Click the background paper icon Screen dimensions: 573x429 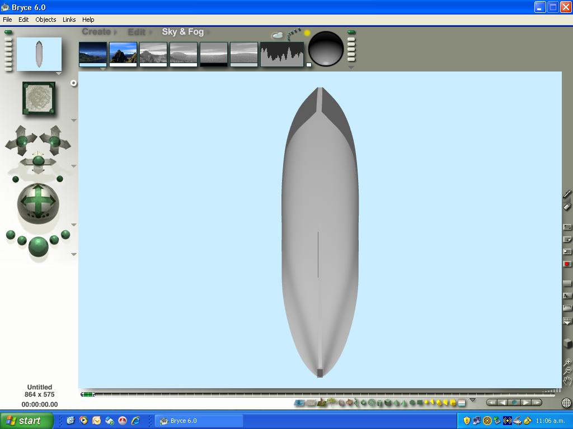pos(567,239)
